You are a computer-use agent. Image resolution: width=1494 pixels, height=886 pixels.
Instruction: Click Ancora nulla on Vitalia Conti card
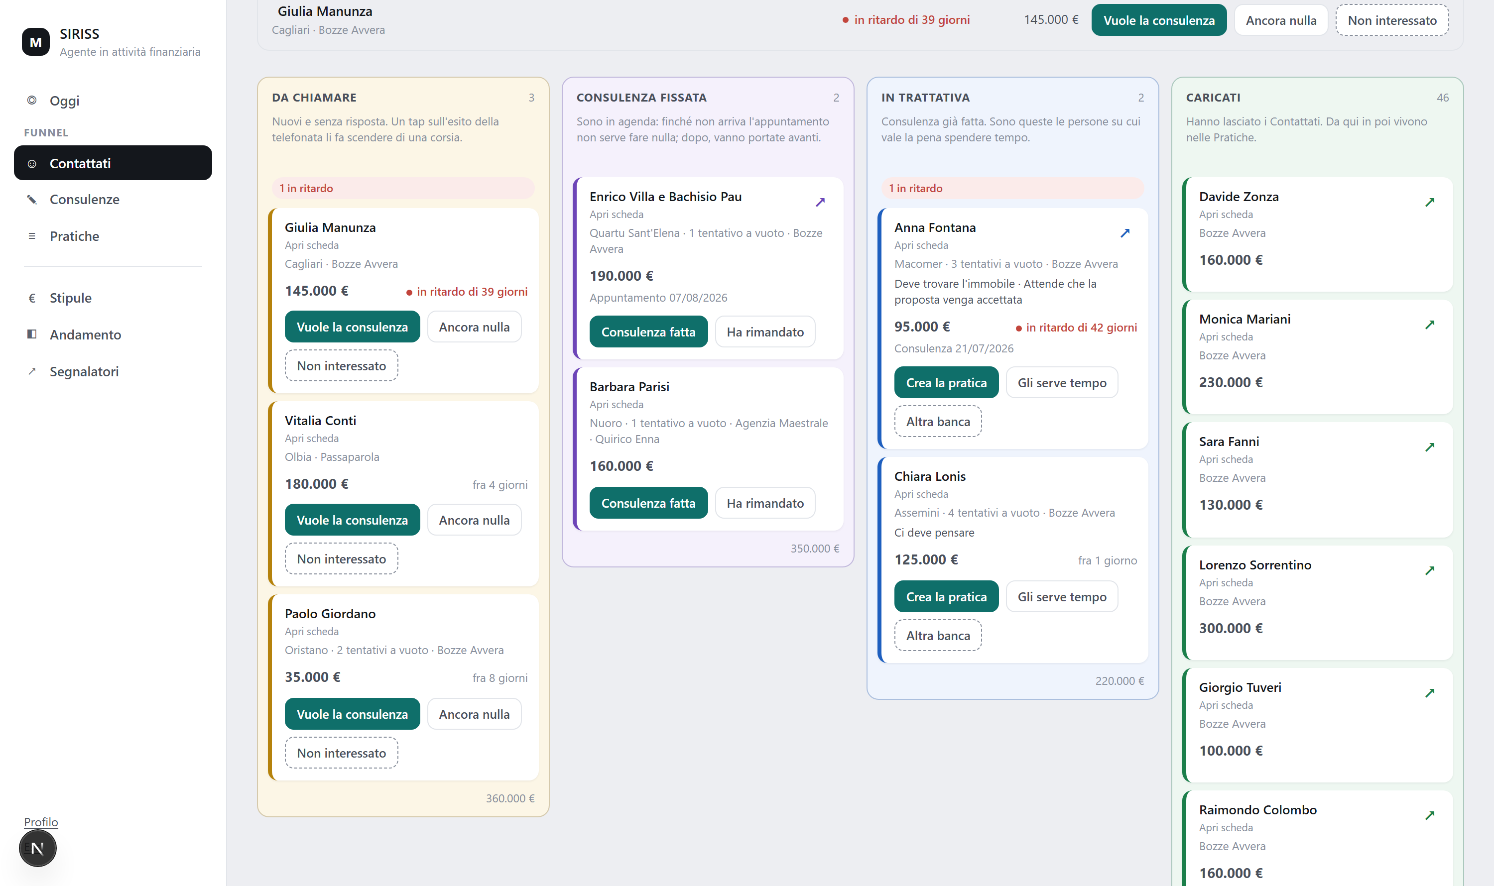[474, 520]
